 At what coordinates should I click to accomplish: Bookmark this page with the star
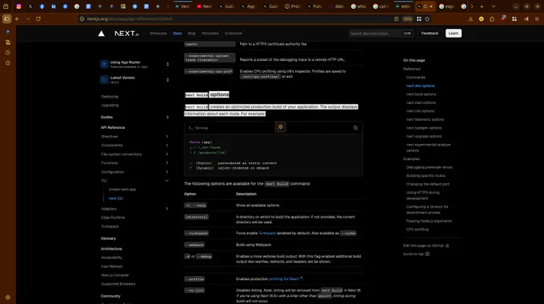point(427,18)
